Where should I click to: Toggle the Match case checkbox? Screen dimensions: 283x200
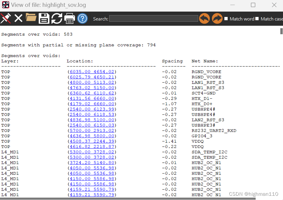tap(257, 19)
